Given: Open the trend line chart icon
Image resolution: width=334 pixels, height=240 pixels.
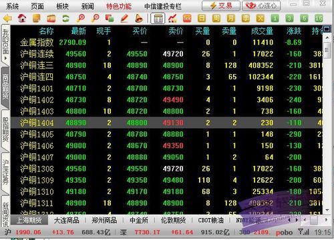Looking at the screenshot, I should (x=172, y=19).
